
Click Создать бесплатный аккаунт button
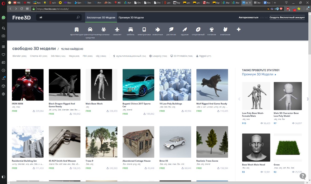point(287,17)
